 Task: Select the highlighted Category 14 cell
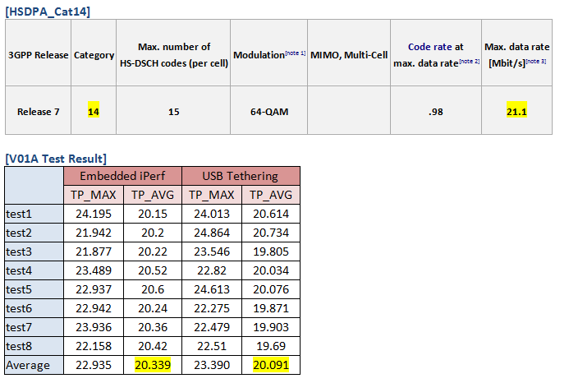[94, 111]
